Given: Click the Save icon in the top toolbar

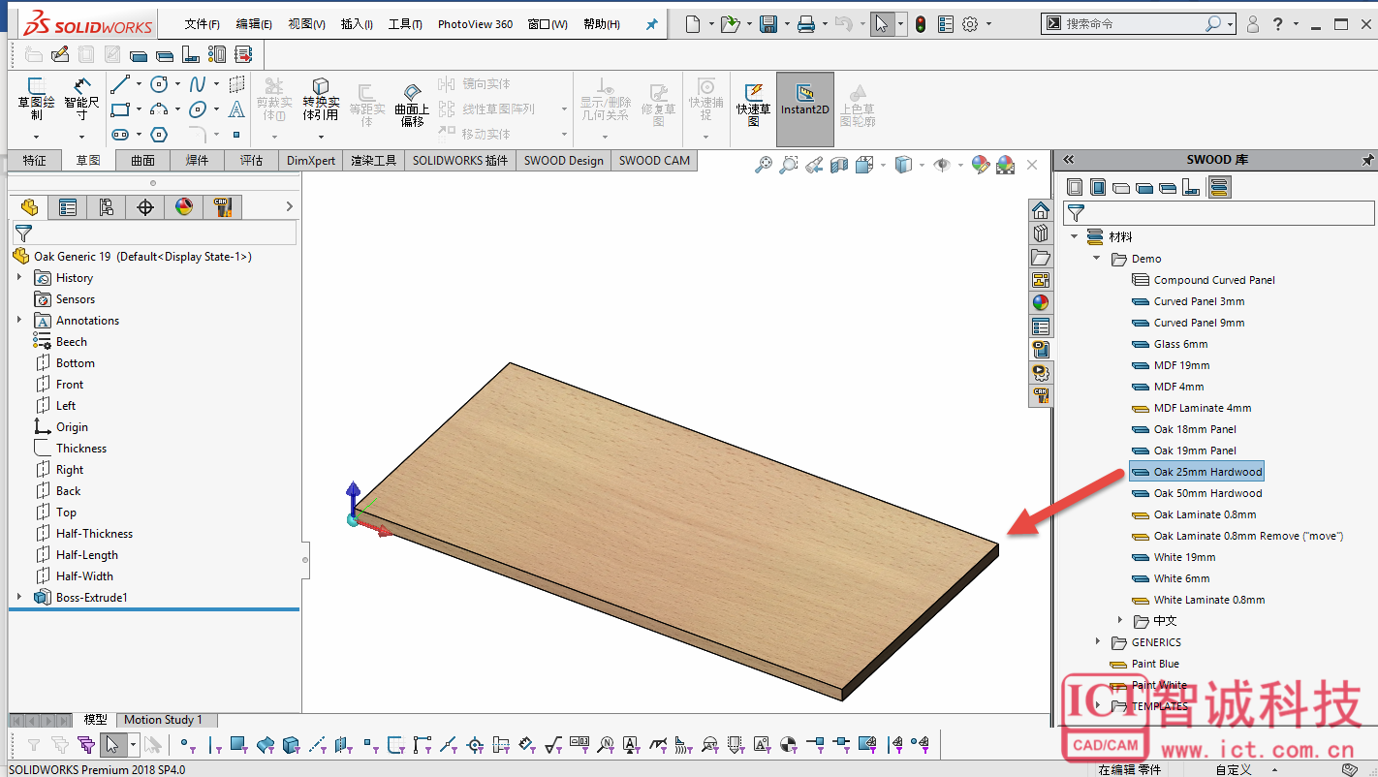Looking at the screenshot, I should 768,24.
